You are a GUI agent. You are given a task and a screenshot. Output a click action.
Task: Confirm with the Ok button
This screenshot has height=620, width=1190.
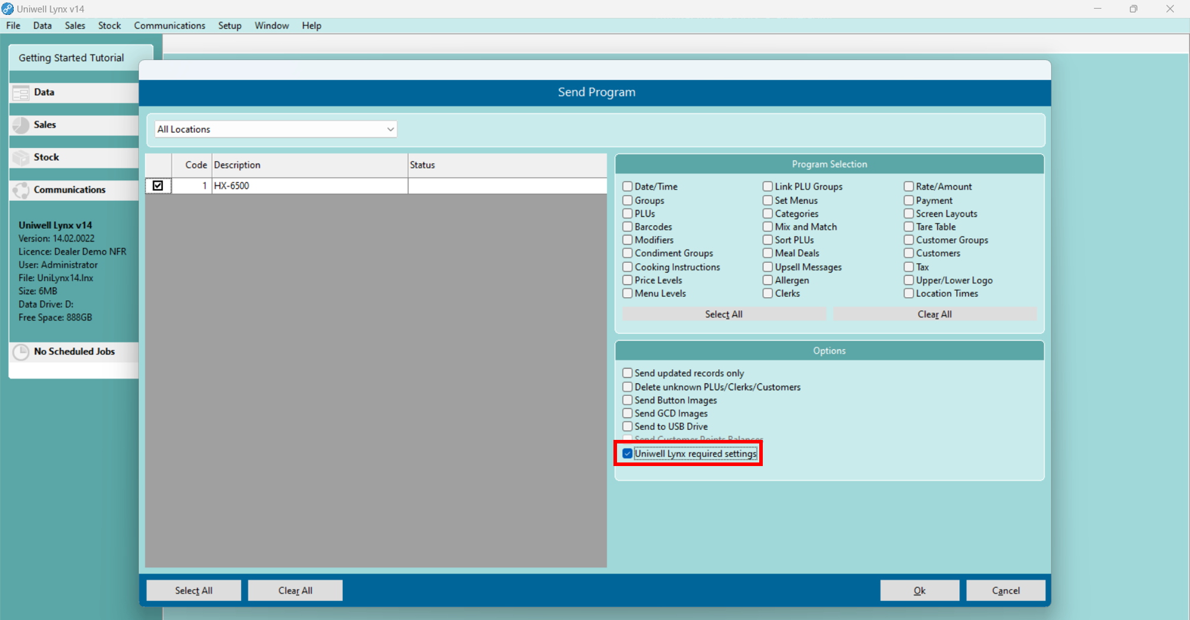(x=919, y=590)
